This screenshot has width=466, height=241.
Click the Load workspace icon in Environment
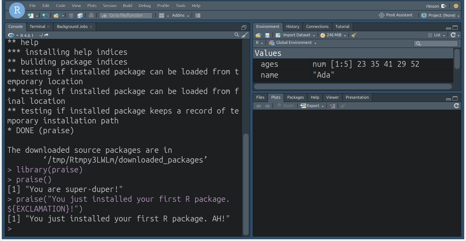click(x=258, y=35)
